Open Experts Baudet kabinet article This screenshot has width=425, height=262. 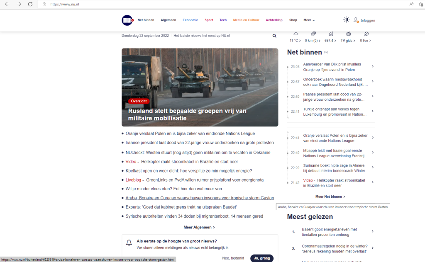(x=181, y=207)
